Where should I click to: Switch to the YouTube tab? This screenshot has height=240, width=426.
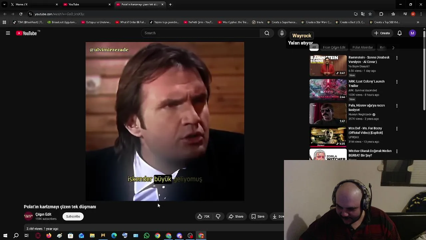[x=87, y=4]
